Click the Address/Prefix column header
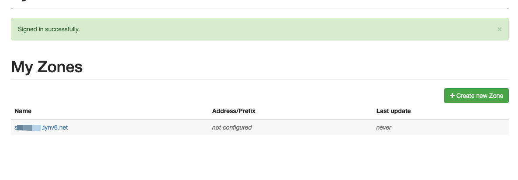 pyautogui.click(x=234, y=111)
